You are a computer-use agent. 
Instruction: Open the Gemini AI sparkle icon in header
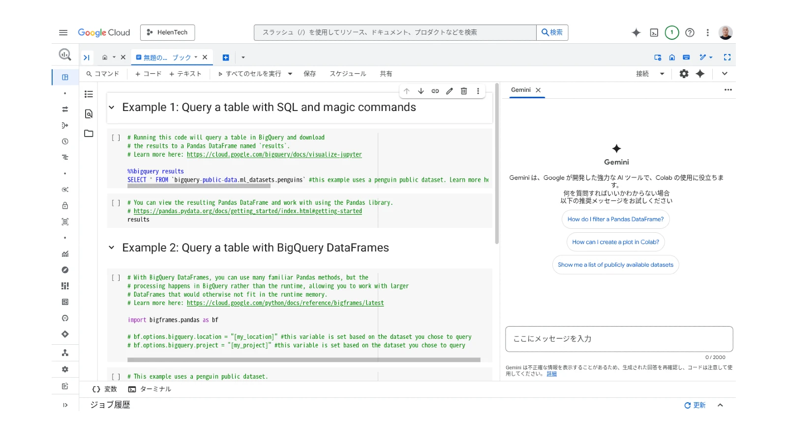click(x=636, y=32)
